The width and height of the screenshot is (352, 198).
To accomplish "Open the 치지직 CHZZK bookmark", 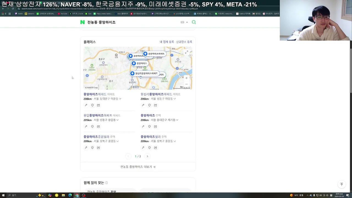I will 76,13.
